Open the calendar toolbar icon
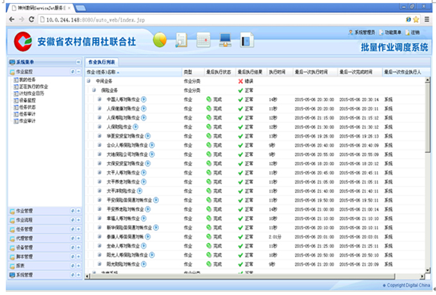The height and width of the screenshot is (295, 436). (203, 40)
